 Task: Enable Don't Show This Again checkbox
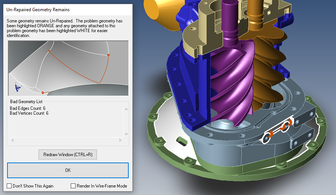pyautogui.click(x=9, y=186)
